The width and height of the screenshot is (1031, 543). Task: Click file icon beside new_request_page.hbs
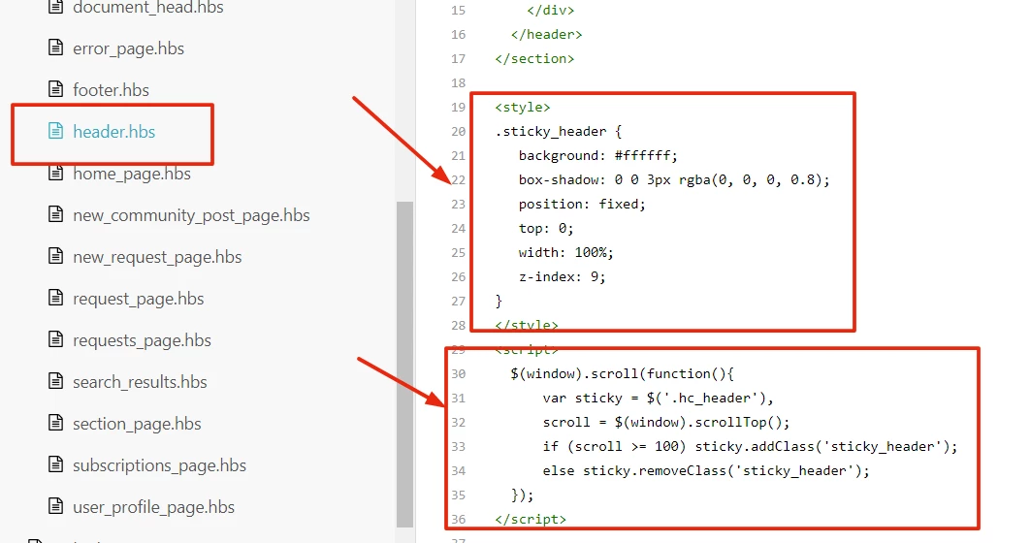click(56, 256)
